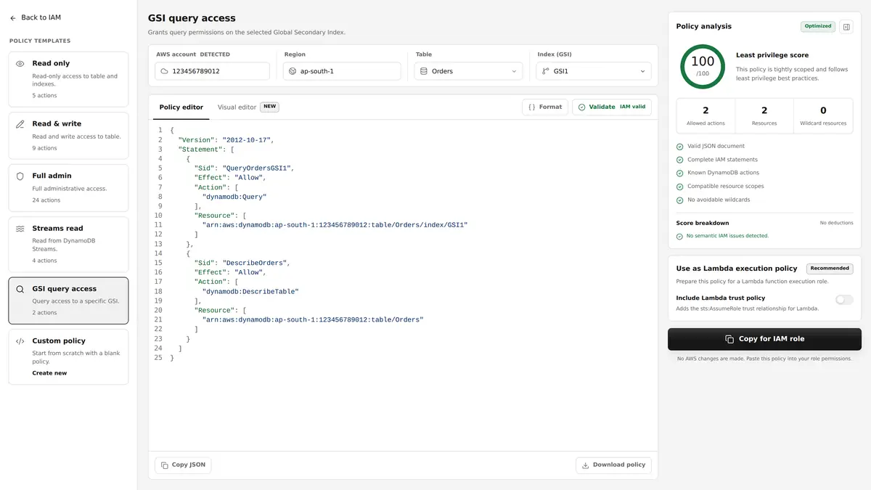Click the "dynamodb:Query" action line
The width and height of the screenshot is (871, 490).
point(234,196)
